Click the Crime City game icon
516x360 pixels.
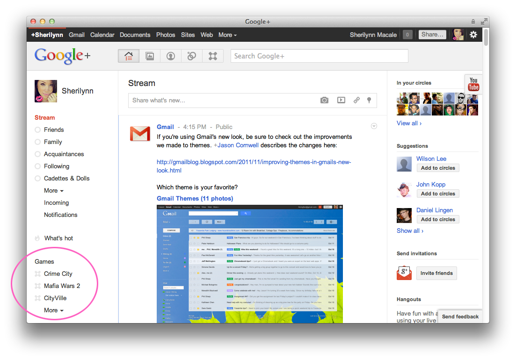tap(38, 274)
